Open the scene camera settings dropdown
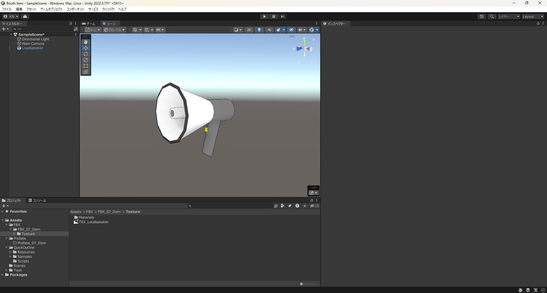The image size is (547, 293). pyautogui.click(x=302, y=30)
